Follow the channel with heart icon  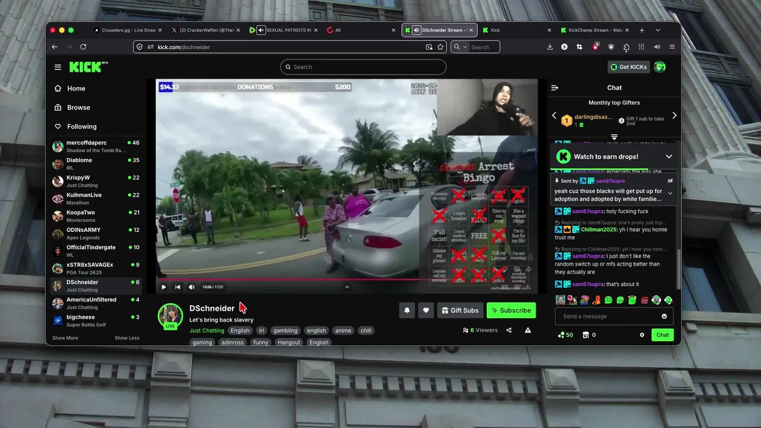tap(426, 310)
